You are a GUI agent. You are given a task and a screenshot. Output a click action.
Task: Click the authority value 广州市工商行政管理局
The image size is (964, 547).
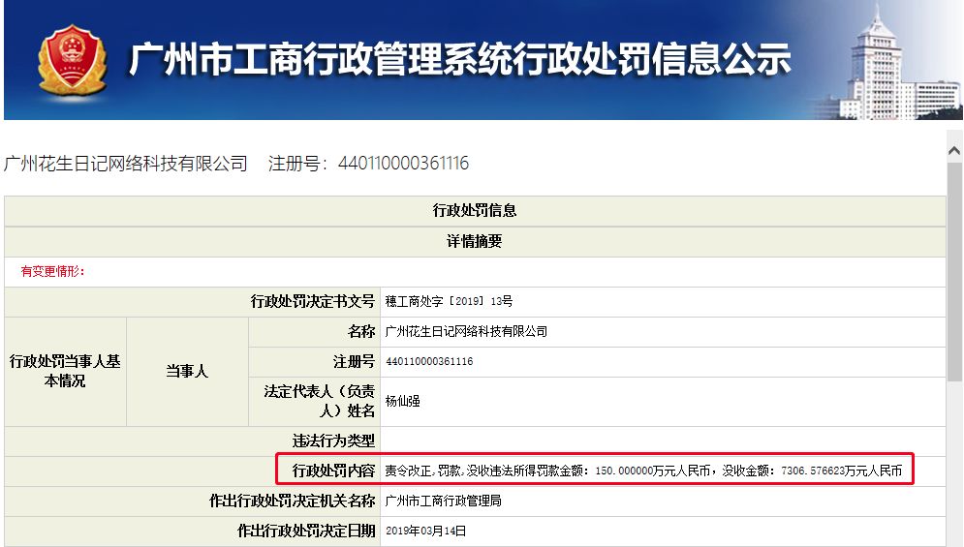coord(444,501)
